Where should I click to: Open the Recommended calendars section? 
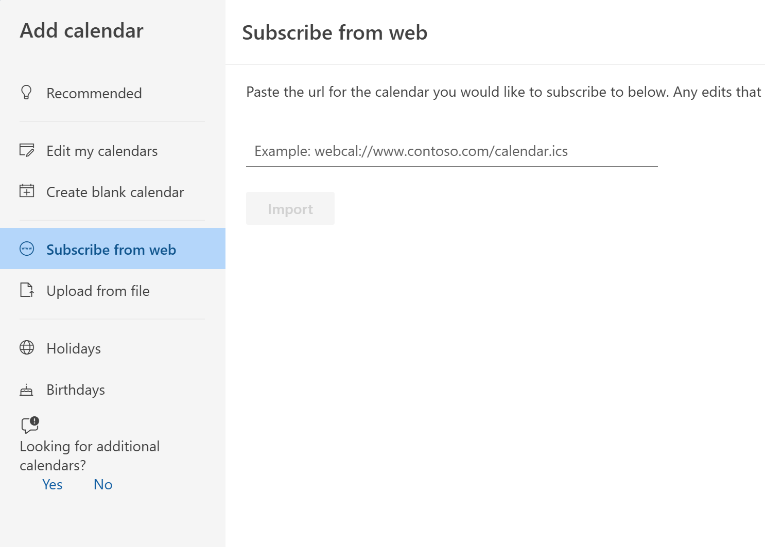click(94, 93)
